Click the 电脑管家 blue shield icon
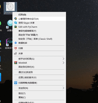98x103 pixels. coord(16,83)
